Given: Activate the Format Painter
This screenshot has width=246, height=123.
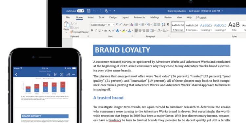Looking at the screenshot, I should click(79, 32).
